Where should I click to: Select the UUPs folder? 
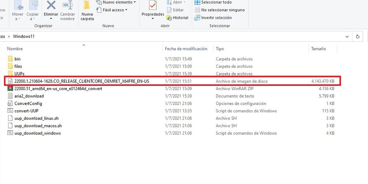coord(19,74)
